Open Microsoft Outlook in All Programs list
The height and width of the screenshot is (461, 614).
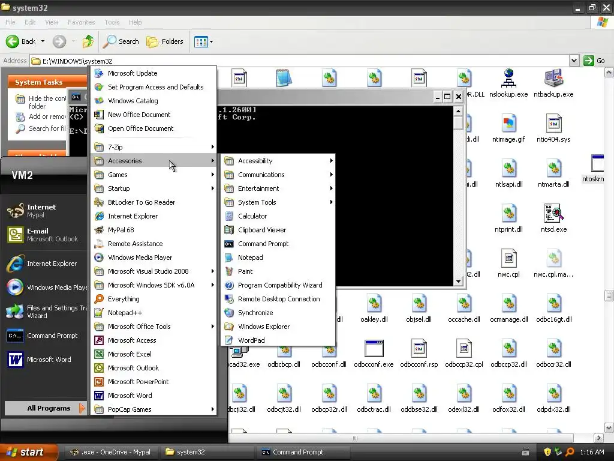(153, 368)
